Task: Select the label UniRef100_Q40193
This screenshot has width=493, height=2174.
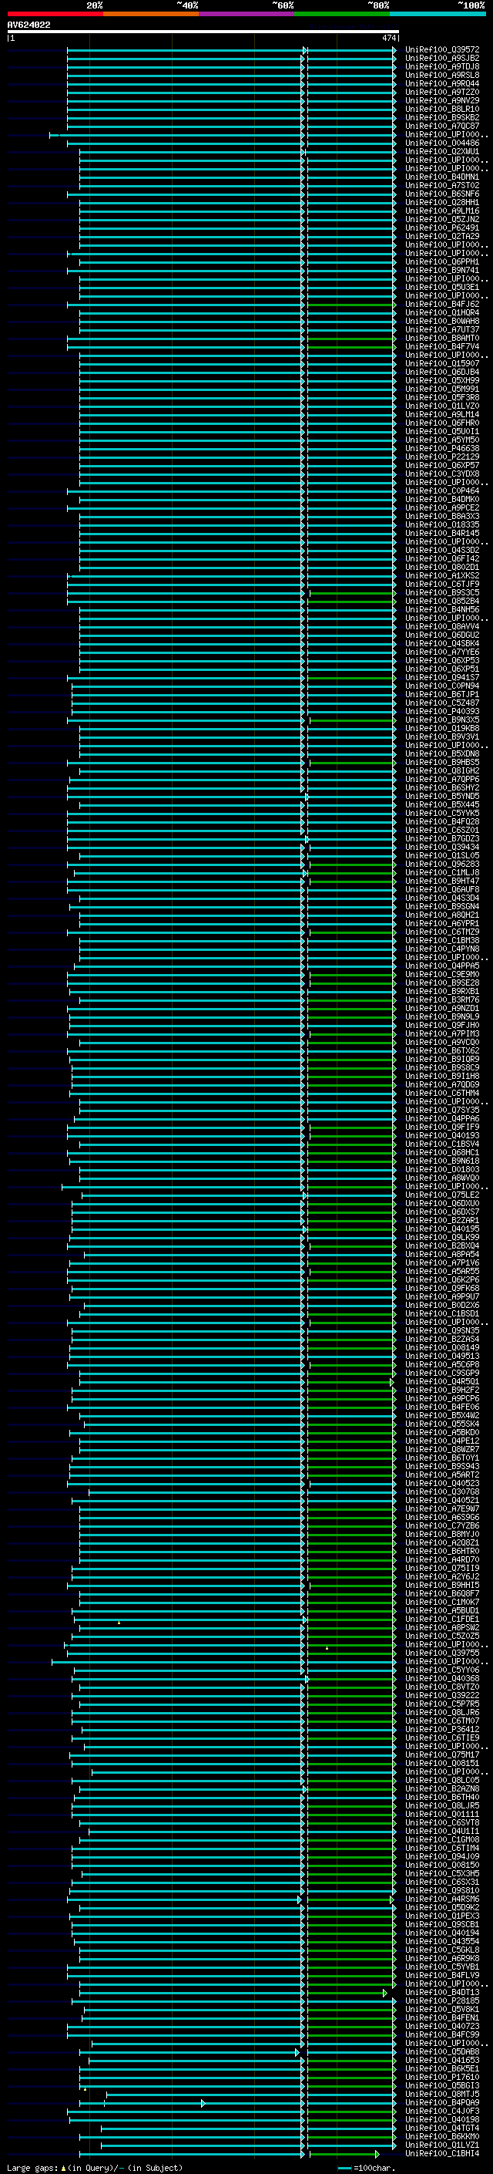Action: (x=442, y=1135)
